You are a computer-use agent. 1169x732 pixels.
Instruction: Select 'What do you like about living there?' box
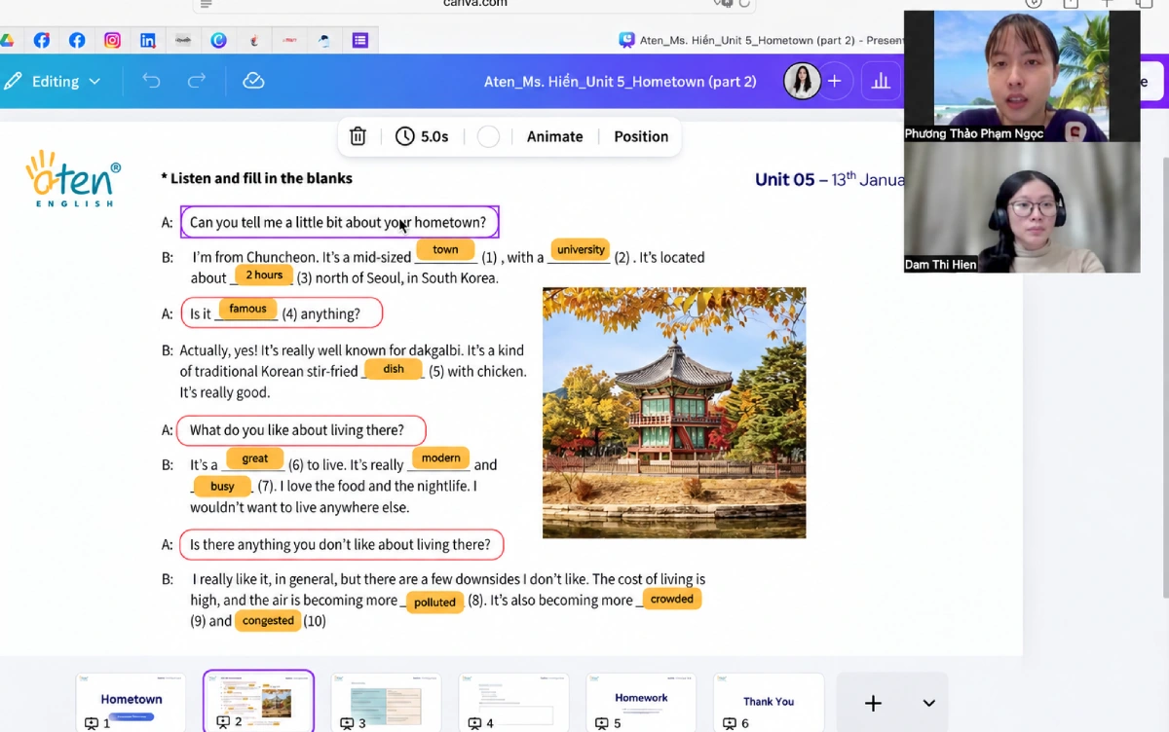coord(302,430)
